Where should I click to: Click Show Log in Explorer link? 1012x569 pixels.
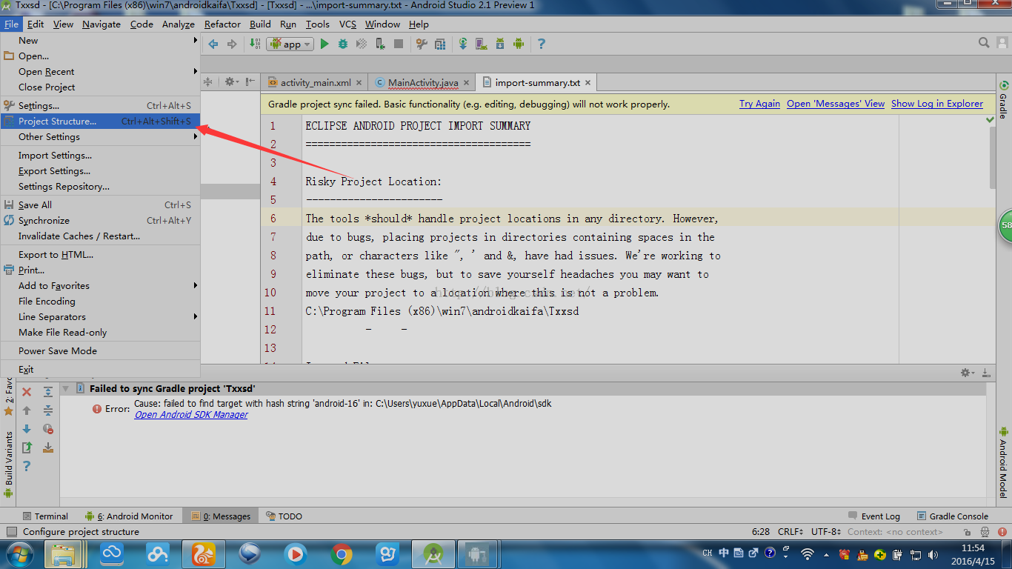[937, 104]
